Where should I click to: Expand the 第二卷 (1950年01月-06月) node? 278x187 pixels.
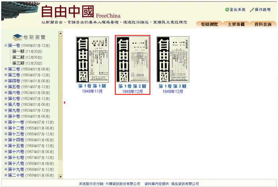(x=6, y=69)
